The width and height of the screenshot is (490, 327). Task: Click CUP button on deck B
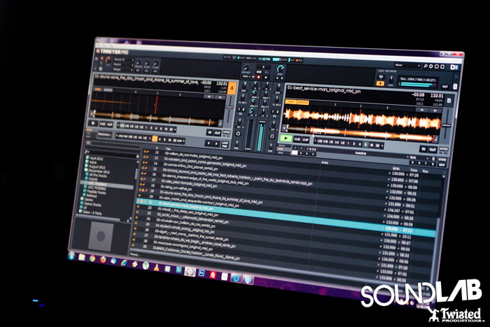pos(306,140)
